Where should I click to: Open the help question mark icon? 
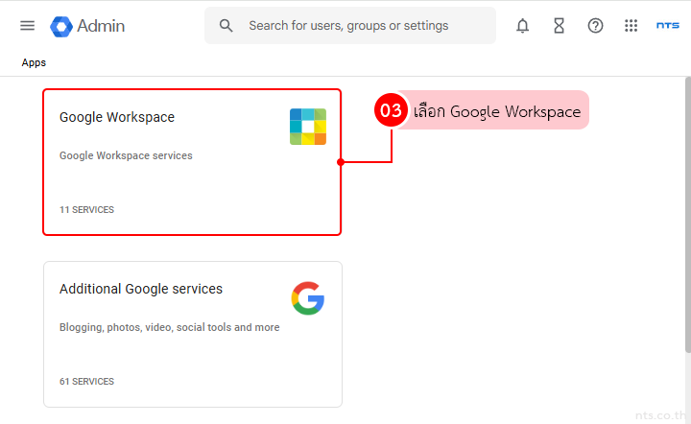tap(595, 26)
